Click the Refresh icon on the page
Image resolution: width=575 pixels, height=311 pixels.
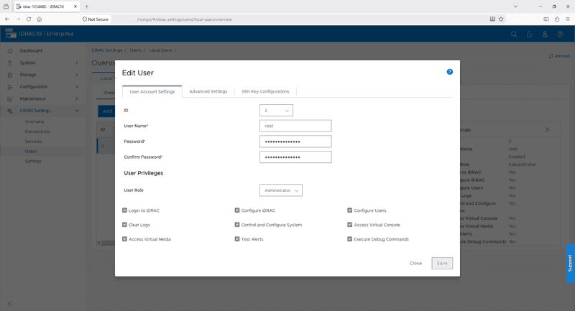pos(551,56)
